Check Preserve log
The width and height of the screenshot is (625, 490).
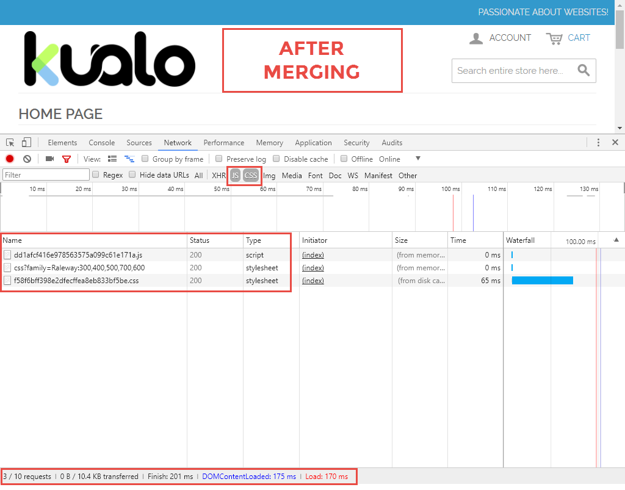point(219,159)
